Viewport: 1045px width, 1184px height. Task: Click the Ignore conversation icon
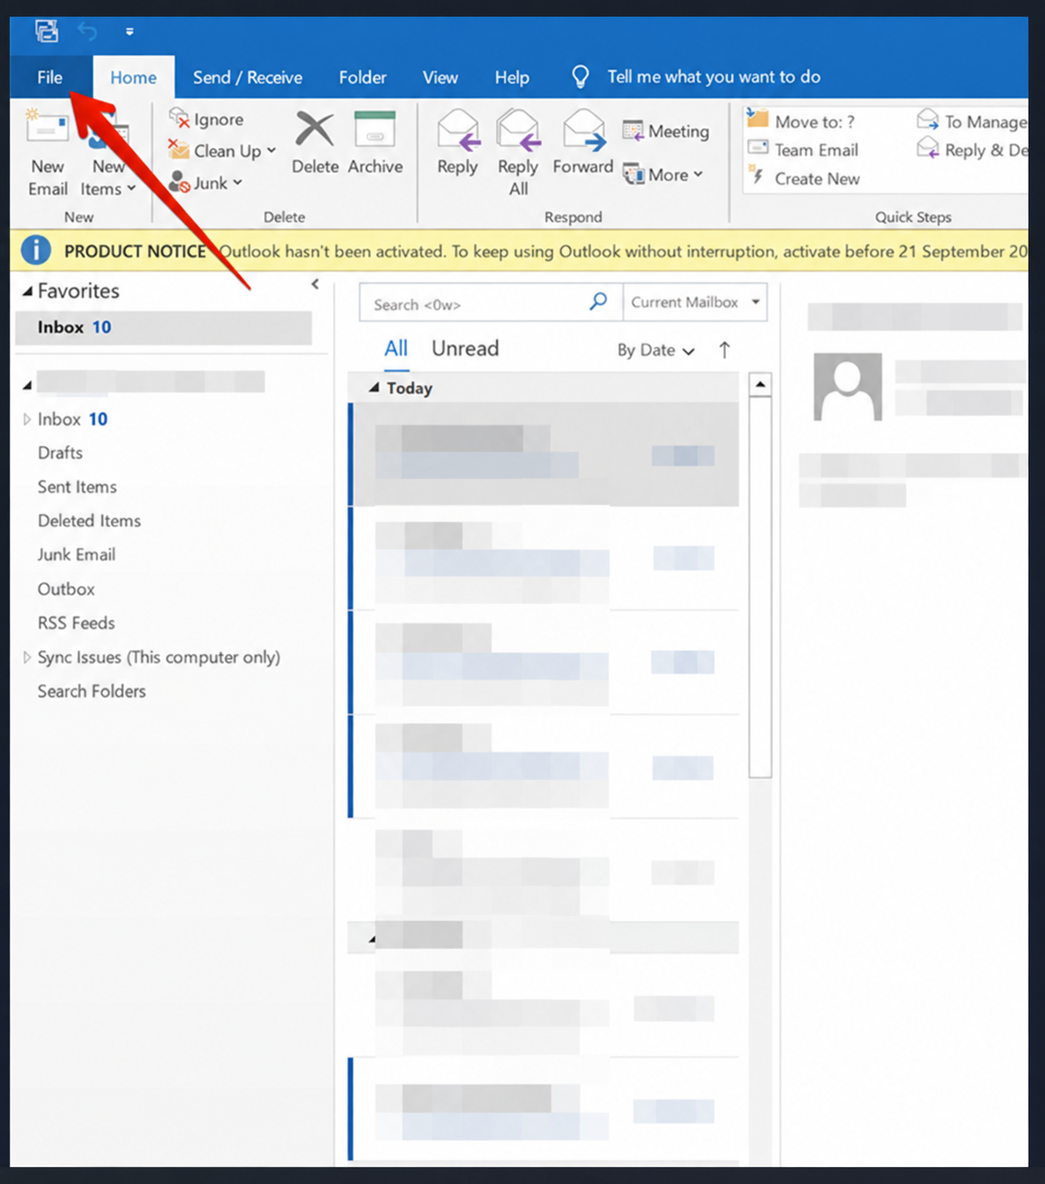178,118
